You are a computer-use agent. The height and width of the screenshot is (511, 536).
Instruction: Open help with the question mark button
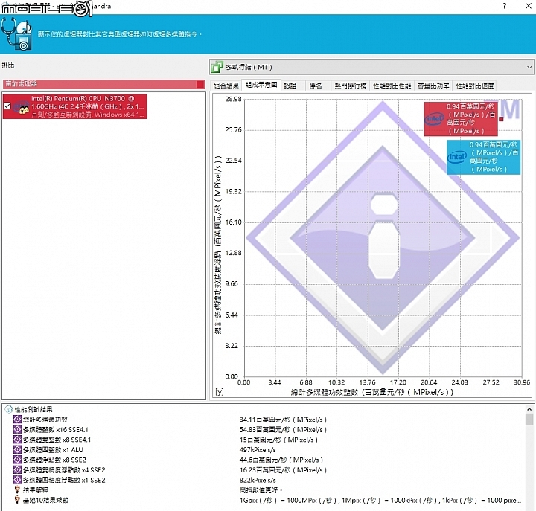point(505,6)
